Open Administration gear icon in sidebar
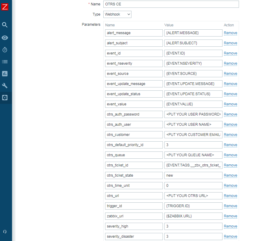The image size is (265, 241). (x=5, y=98)
